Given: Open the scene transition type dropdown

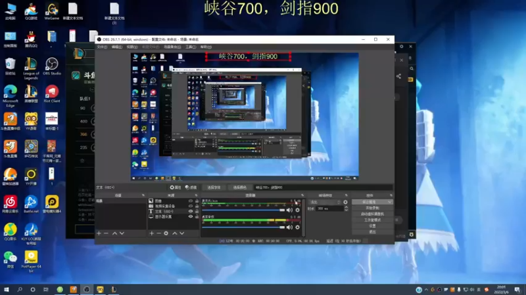Looking at the screenshot, I should (x=324, y=202).
